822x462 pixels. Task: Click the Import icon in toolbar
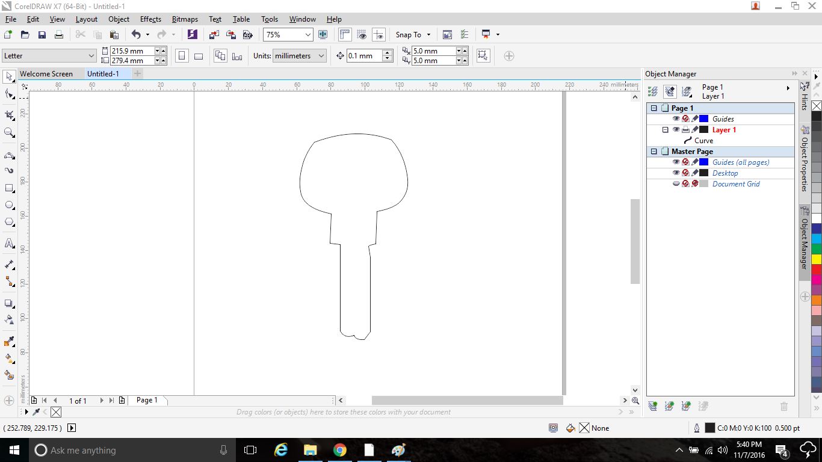coord(214,35)
